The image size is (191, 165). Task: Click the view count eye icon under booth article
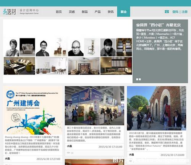pos(68,153)
